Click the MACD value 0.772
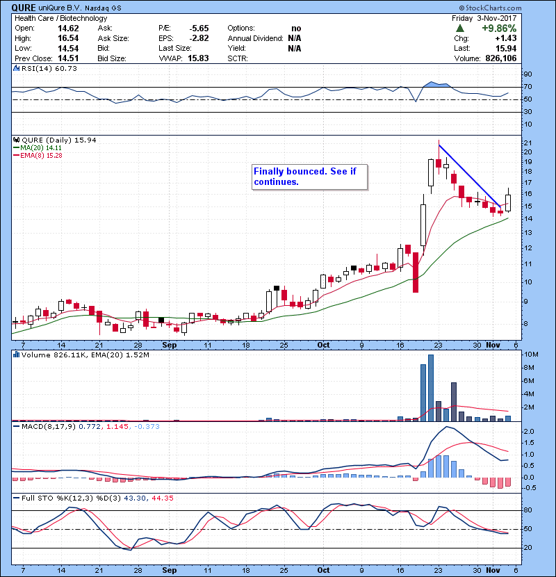 tap(90, 427)
